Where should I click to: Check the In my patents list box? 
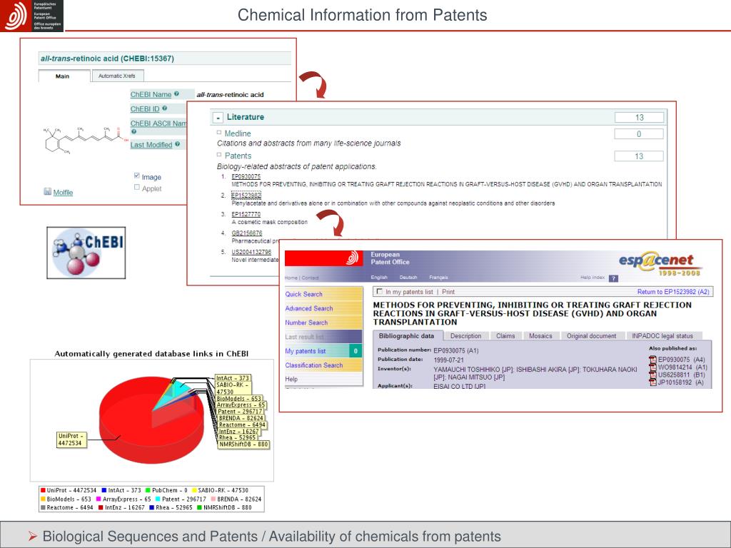380,291
